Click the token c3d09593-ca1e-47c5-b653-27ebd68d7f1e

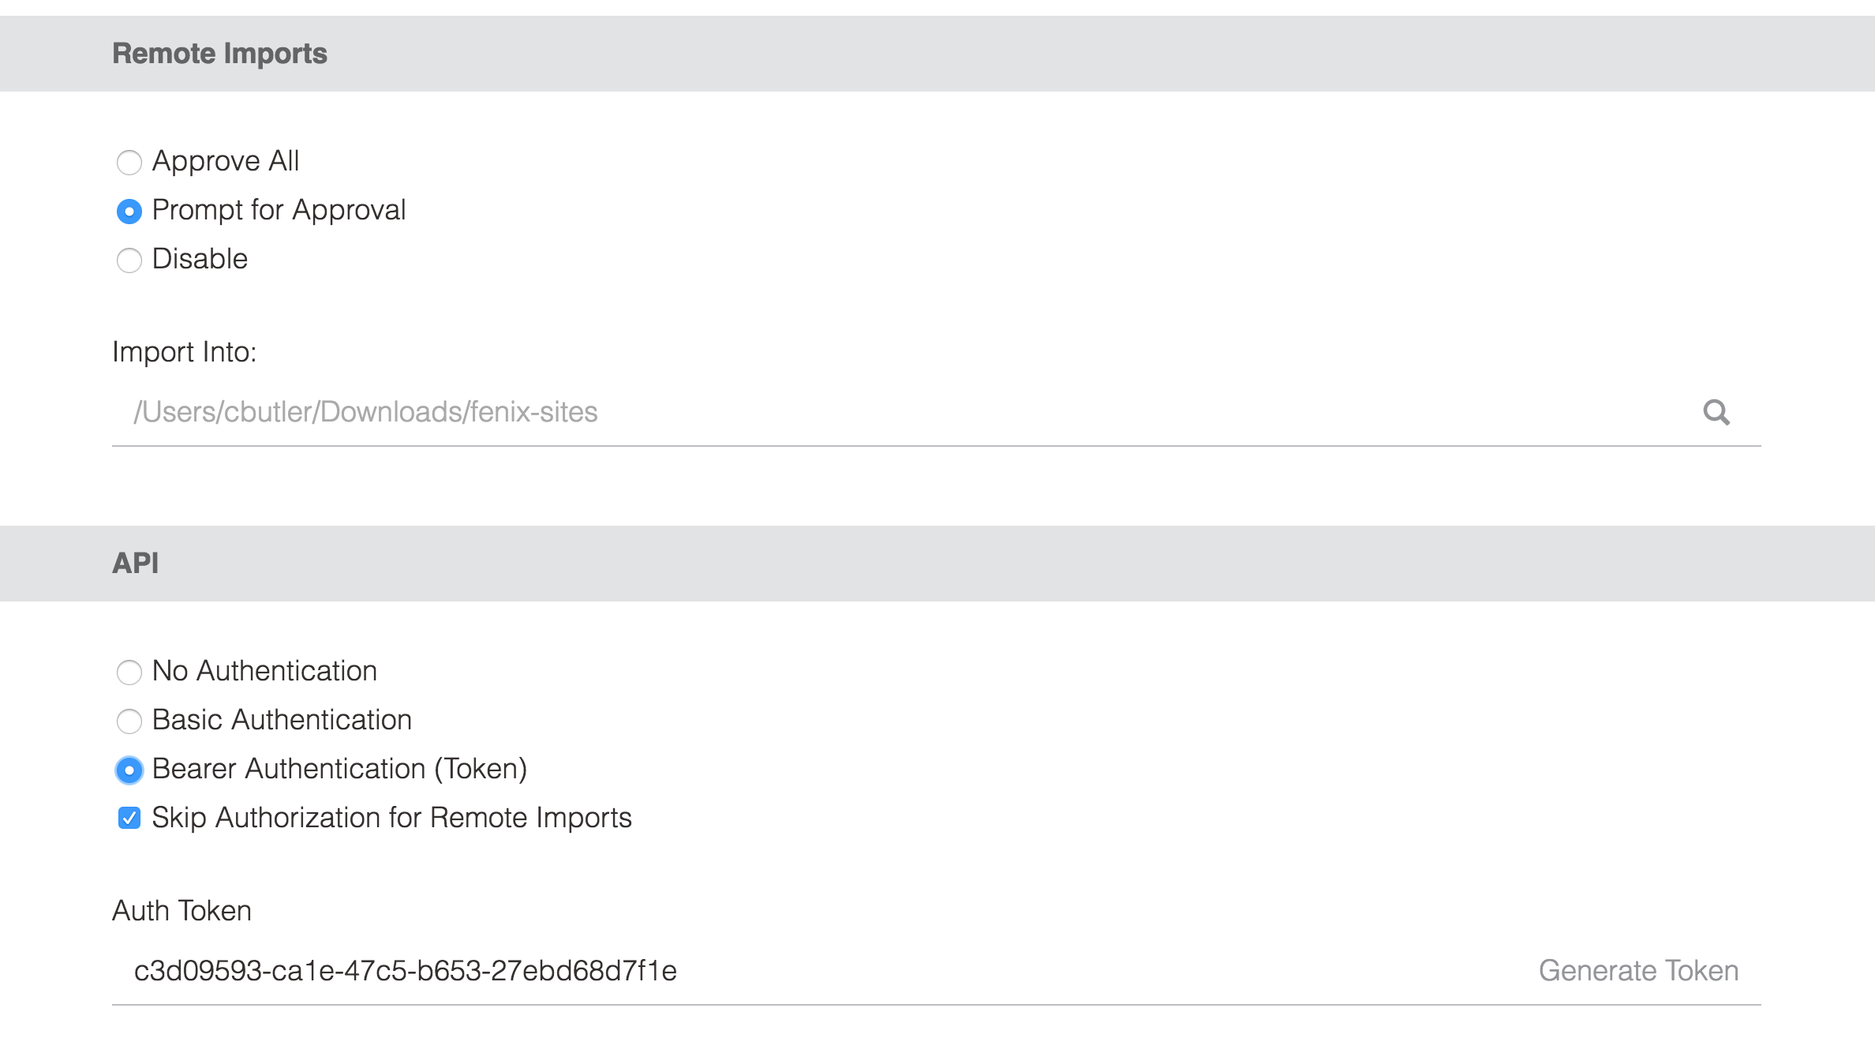coord(407,971)
